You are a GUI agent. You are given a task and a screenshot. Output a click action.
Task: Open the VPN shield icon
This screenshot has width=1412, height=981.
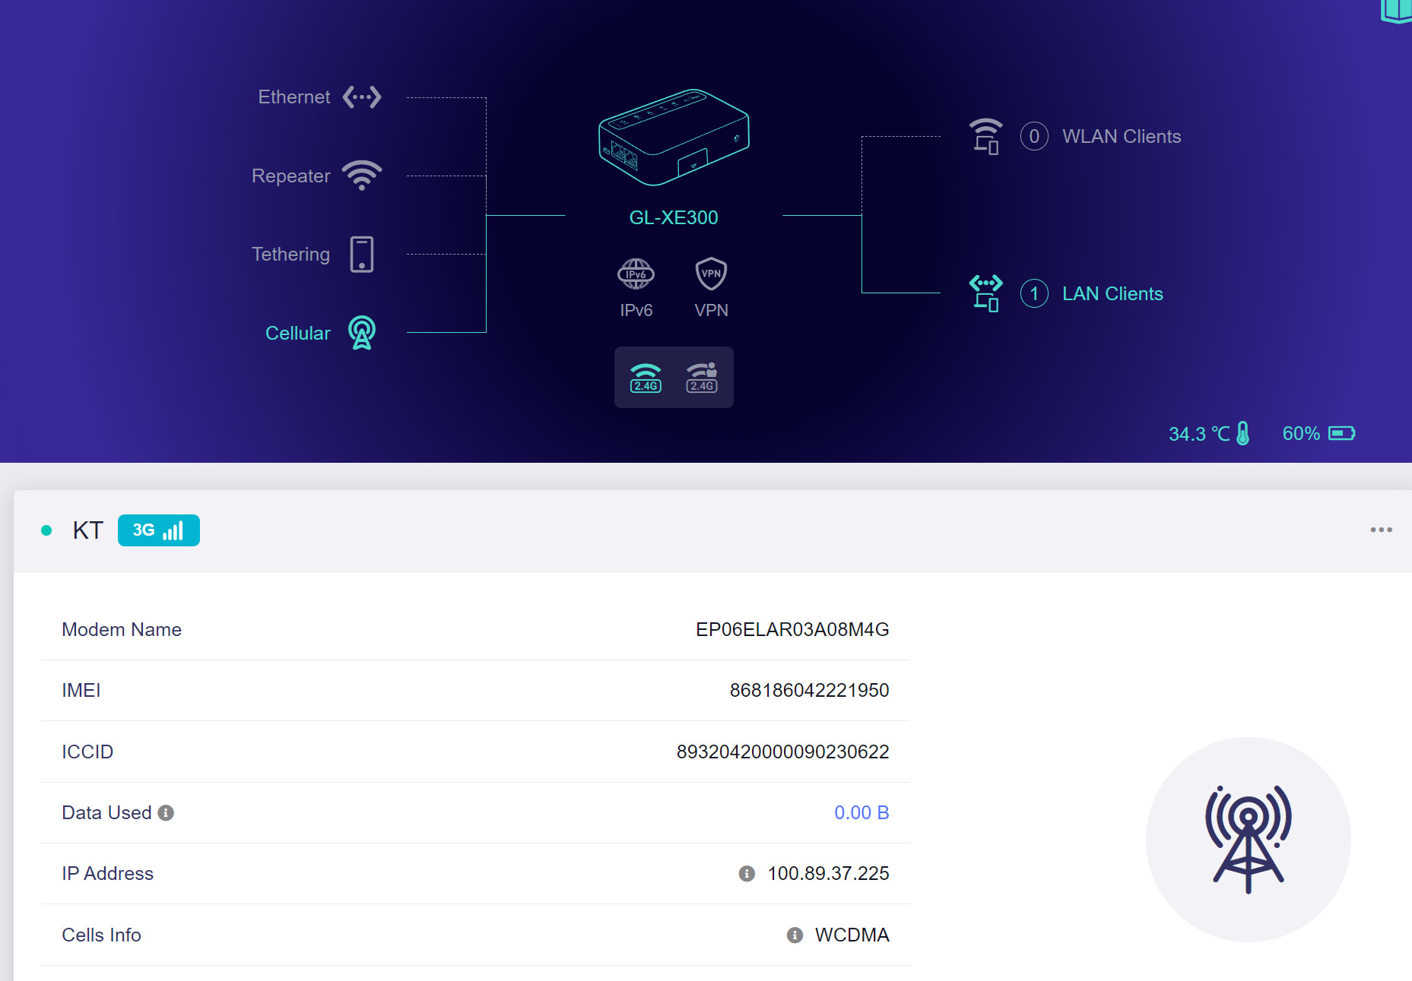click(711, 274)
